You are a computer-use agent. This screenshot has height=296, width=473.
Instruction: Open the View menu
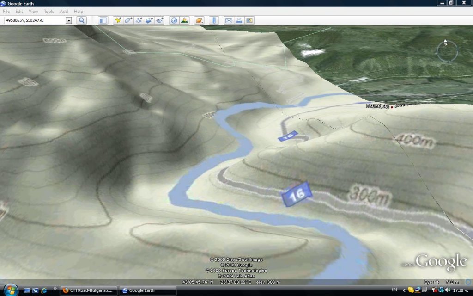(33, 11)
